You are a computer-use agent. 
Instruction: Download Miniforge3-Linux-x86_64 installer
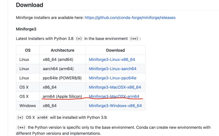click(x=112, y=59)
